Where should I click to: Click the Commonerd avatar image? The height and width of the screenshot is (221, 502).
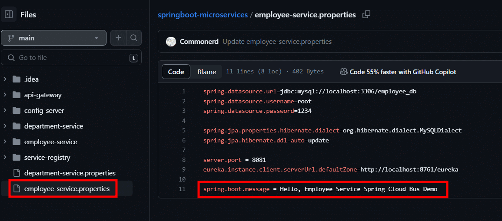(x=171, y=42)
